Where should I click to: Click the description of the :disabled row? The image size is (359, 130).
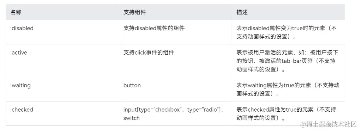pyautogui.click(x=286, y=32)
